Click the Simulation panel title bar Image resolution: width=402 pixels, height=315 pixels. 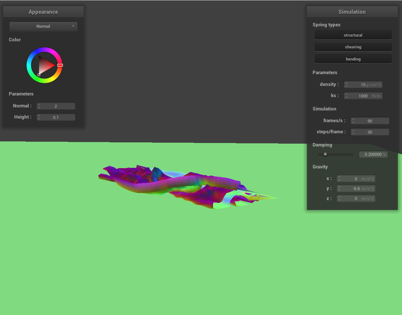[x=352, y=12]
